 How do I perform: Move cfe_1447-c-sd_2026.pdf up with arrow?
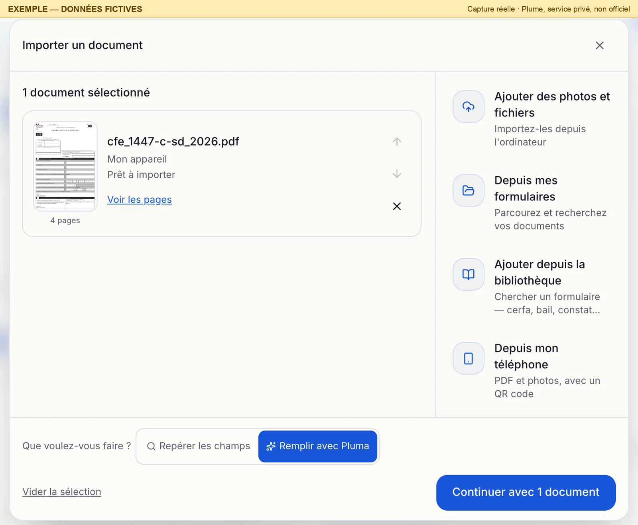397,142
